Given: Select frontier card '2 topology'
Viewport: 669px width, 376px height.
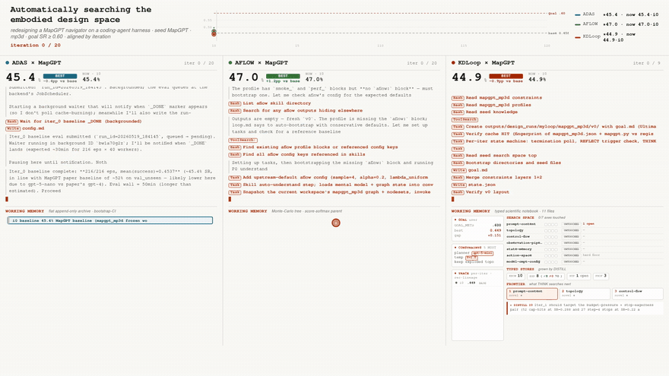Looking at the screenshot, I should pos(585,293).
